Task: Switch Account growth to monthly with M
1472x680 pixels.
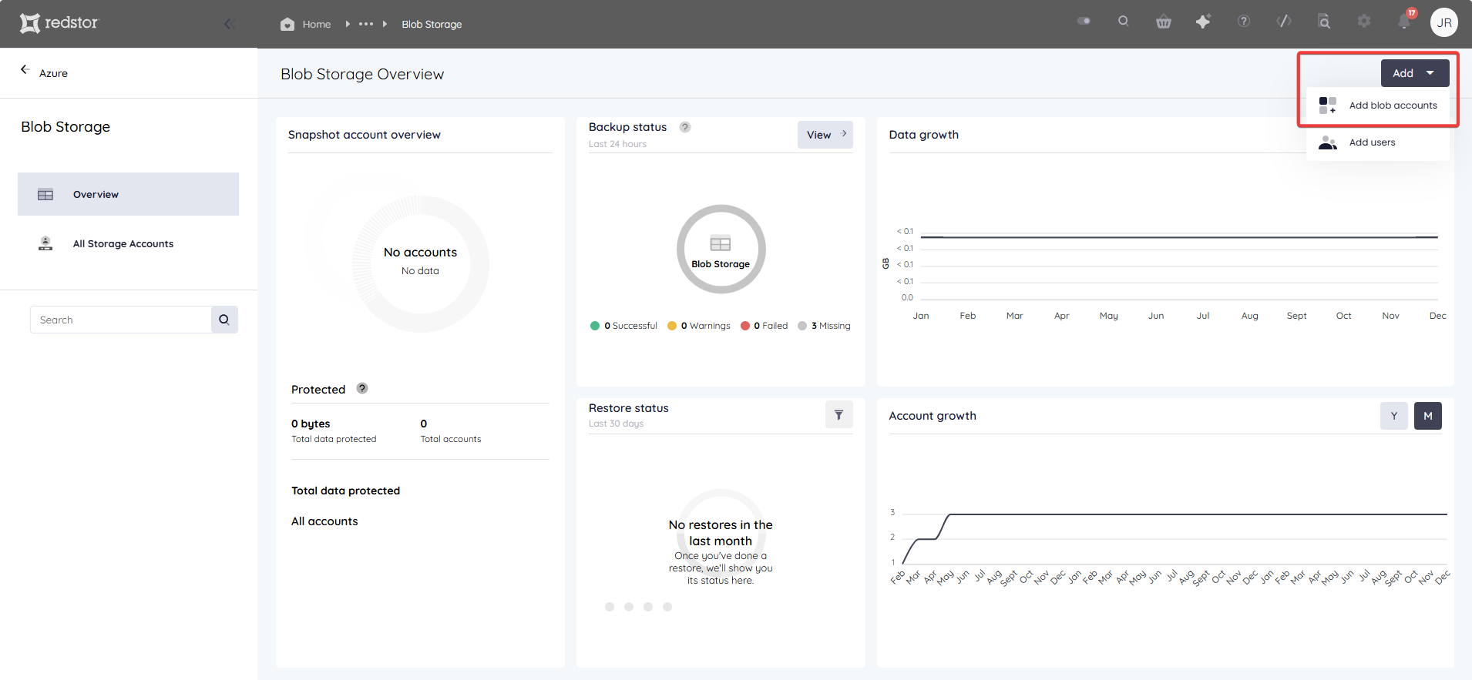Action: click(1427, 416)
